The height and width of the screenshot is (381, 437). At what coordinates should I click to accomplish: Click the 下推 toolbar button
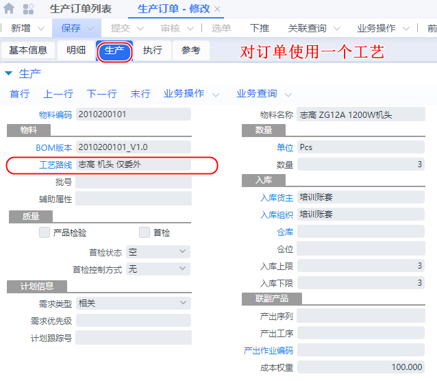click(260, 28)
